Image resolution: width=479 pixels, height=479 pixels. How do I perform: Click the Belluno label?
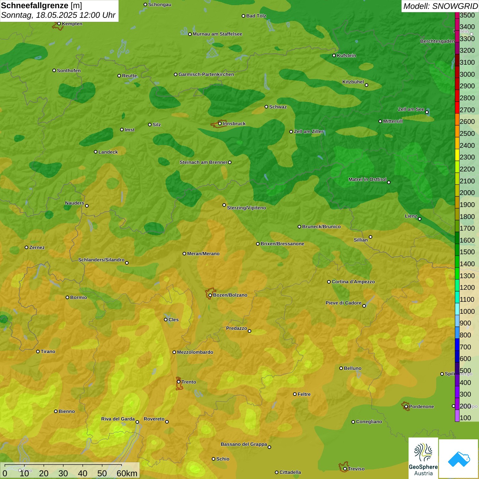[x=352, y=368]
